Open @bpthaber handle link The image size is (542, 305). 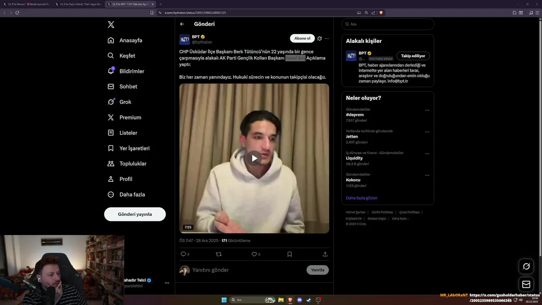202,42
